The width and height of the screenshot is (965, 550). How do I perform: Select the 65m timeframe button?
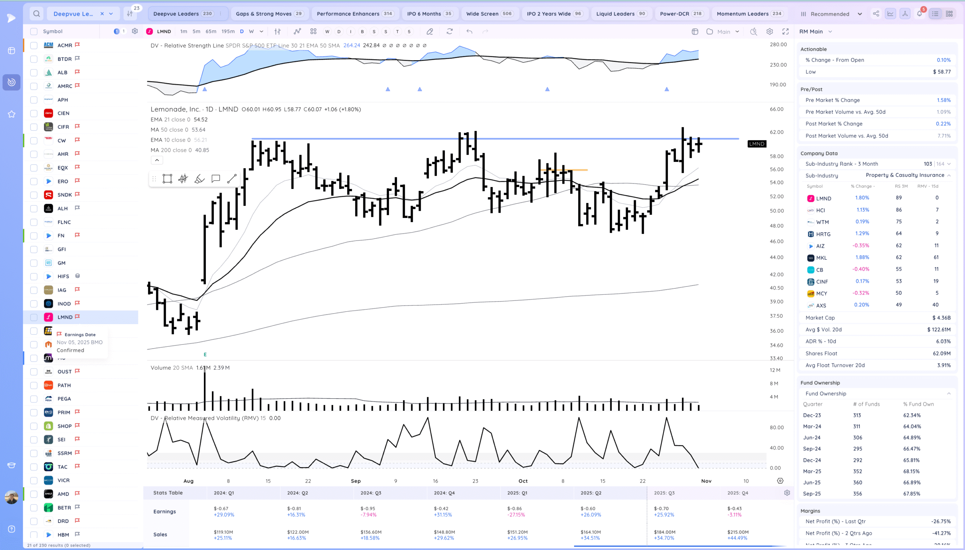(211, 31)
